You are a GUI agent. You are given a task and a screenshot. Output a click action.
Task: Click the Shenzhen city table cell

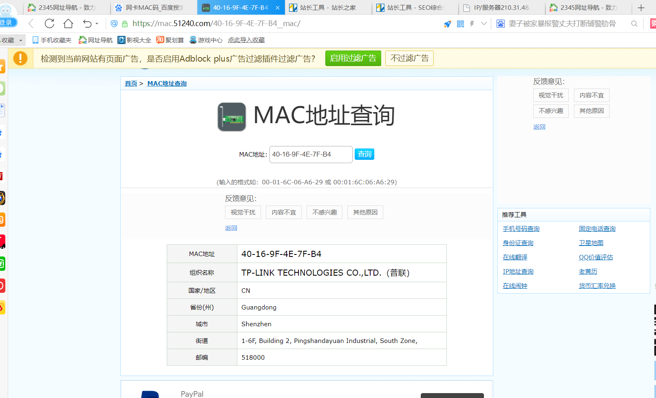(x=342, y=324)
